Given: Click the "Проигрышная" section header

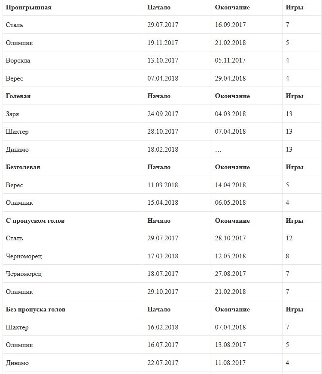Looking at the screenshot, I should [29, 7].
